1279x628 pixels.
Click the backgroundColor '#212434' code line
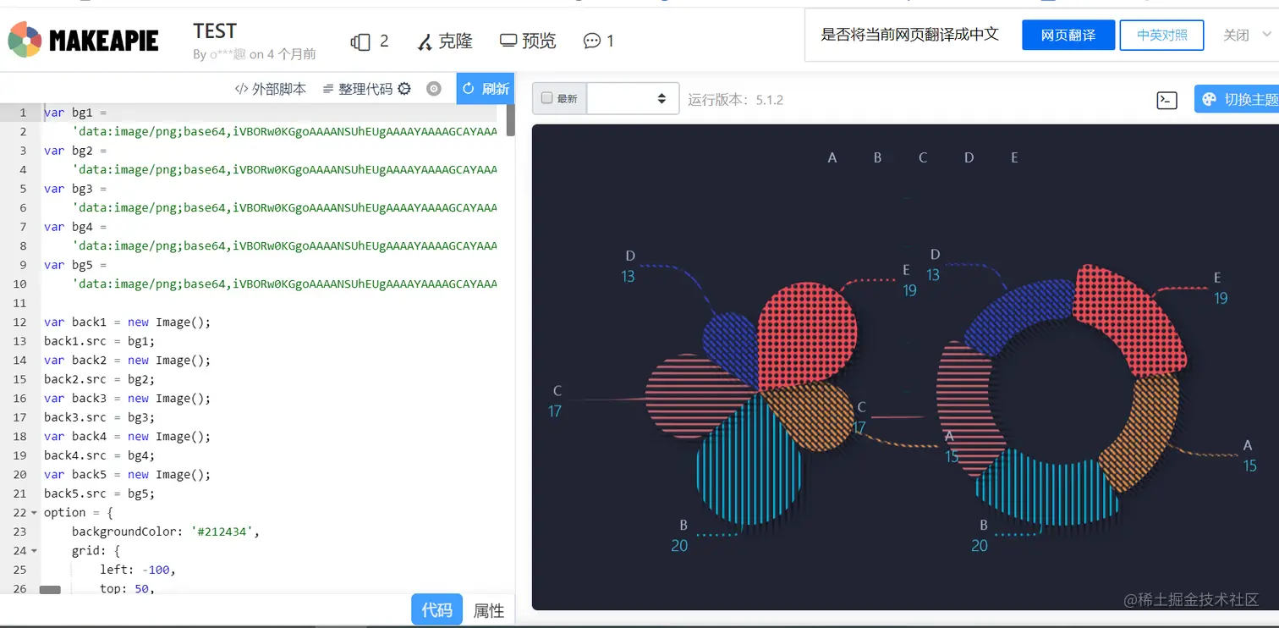coord(166,532)
